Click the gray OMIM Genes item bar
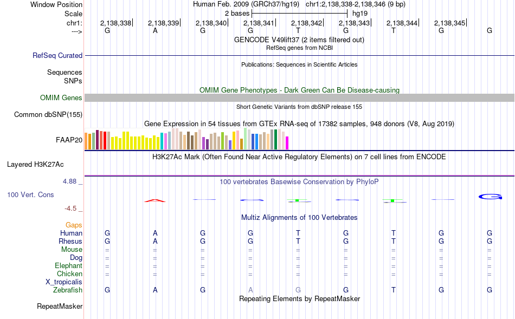 pyautogui.click(x=299, y=98)
